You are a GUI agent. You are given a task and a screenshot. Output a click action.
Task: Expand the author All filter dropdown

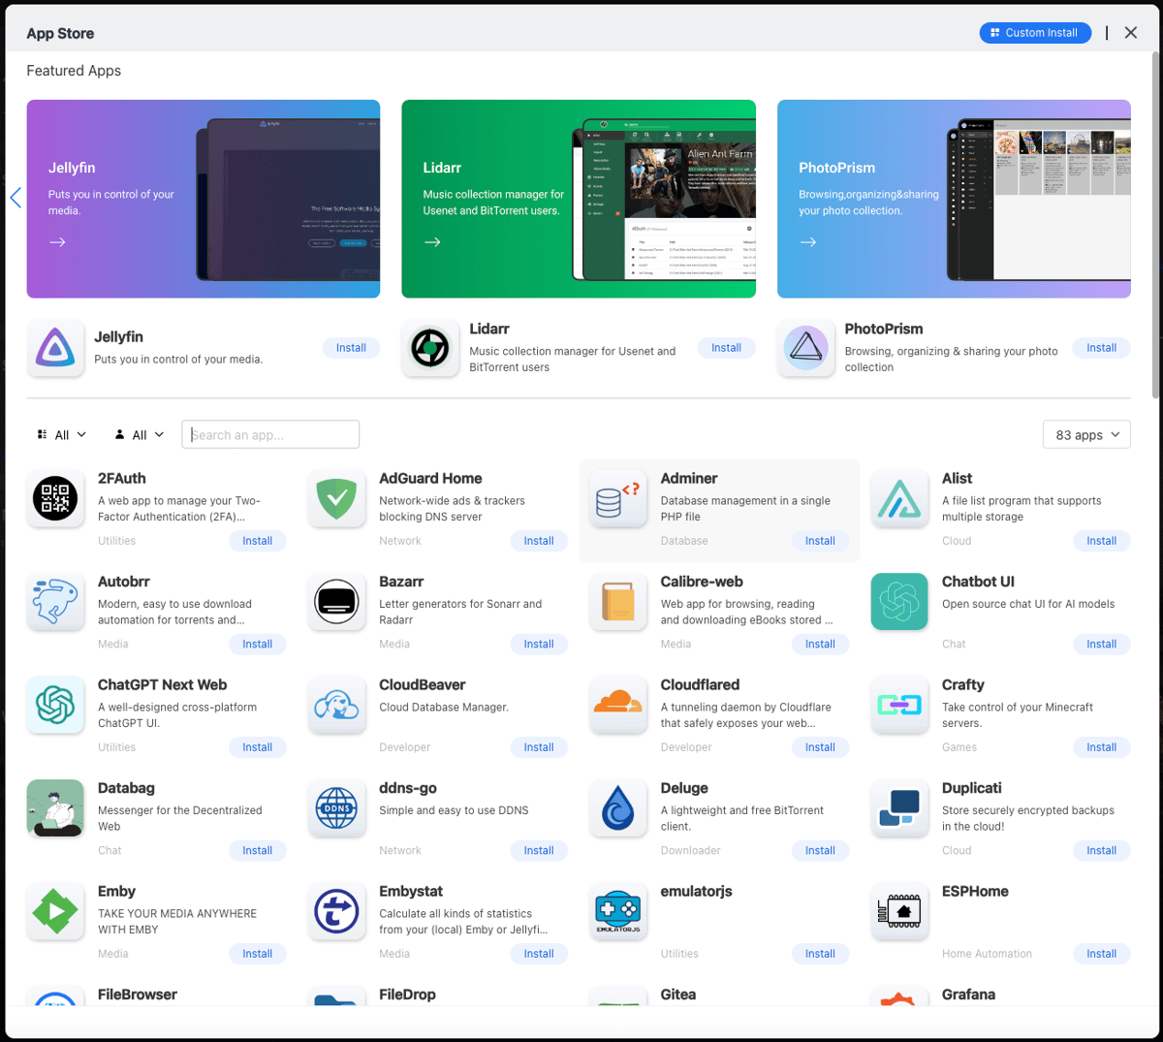140,435
